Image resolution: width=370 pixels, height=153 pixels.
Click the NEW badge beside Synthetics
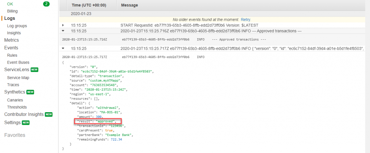[30, 92]
